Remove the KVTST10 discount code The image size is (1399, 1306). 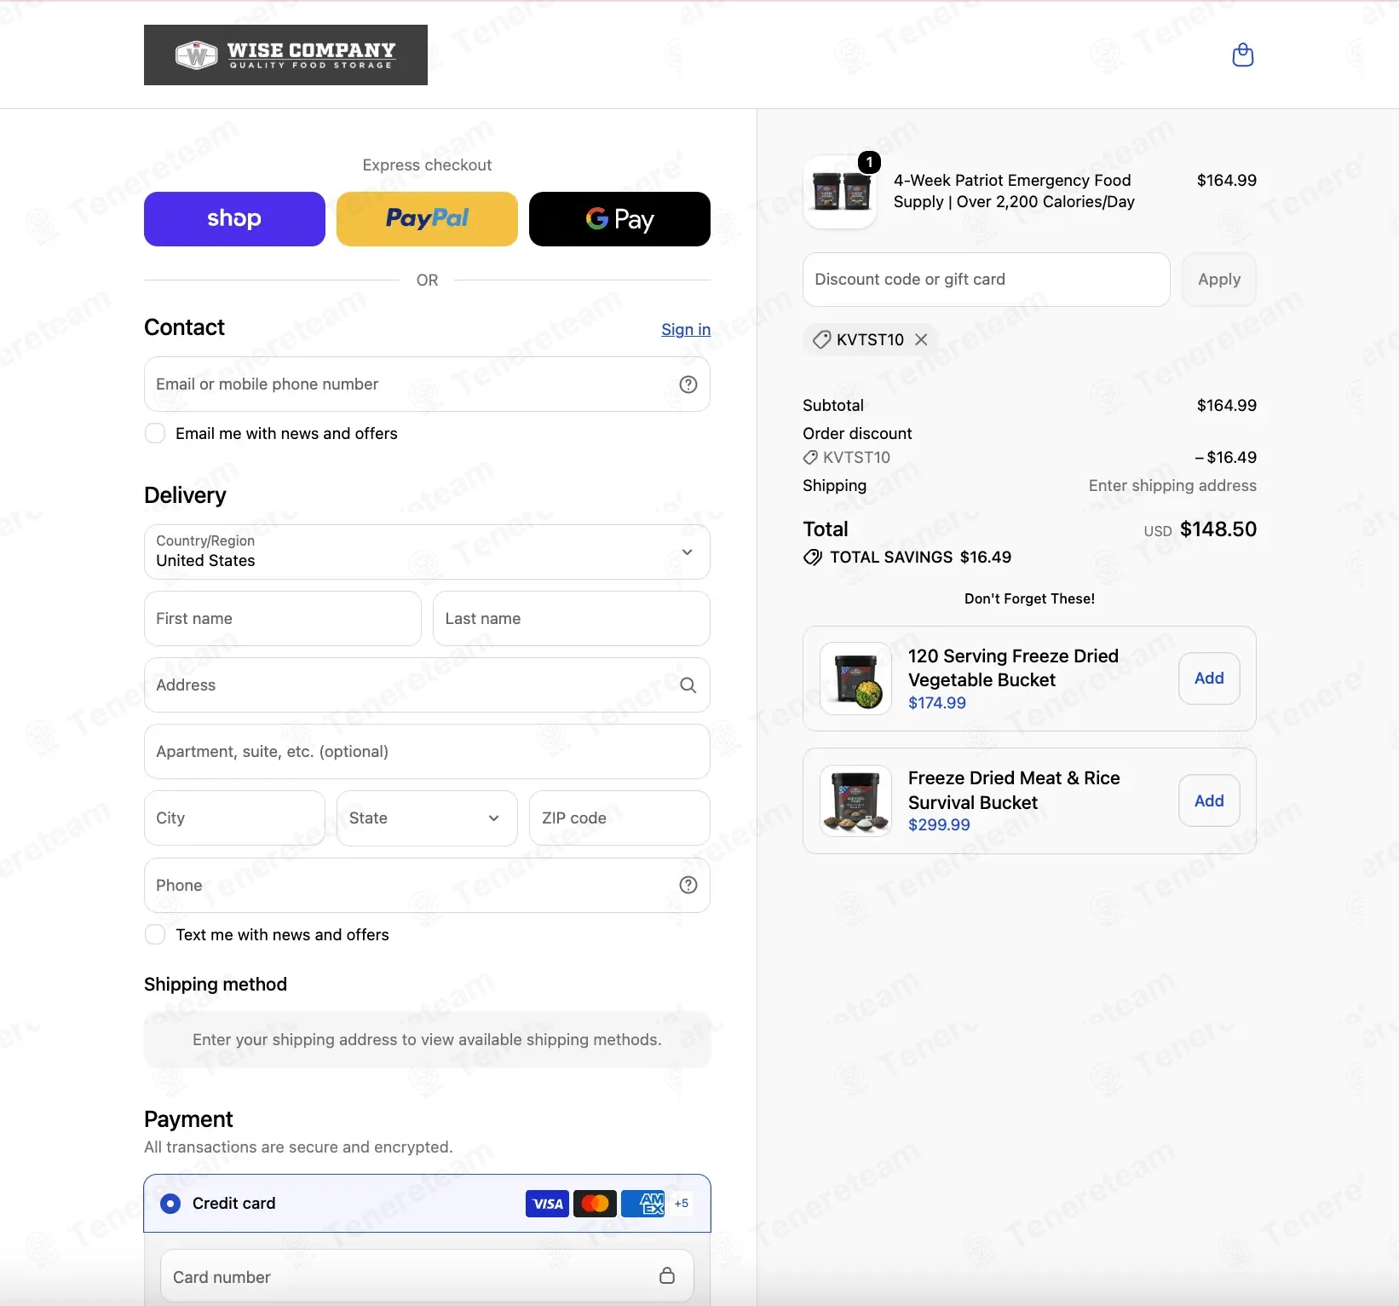coord(921,339)
